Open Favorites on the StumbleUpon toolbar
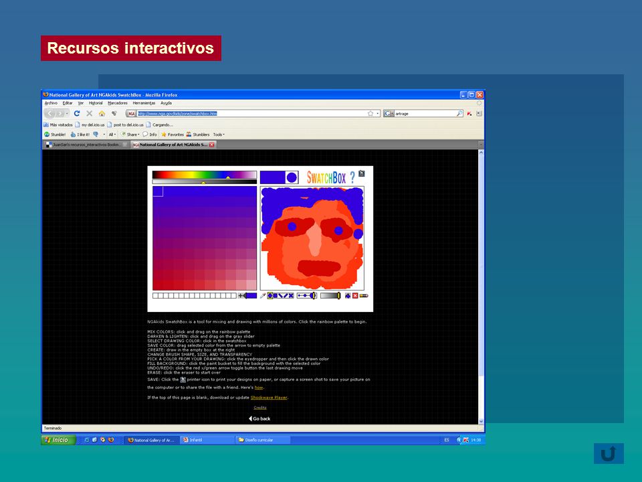The height and width of the screenshot is (482, 642). pos(173,135)
